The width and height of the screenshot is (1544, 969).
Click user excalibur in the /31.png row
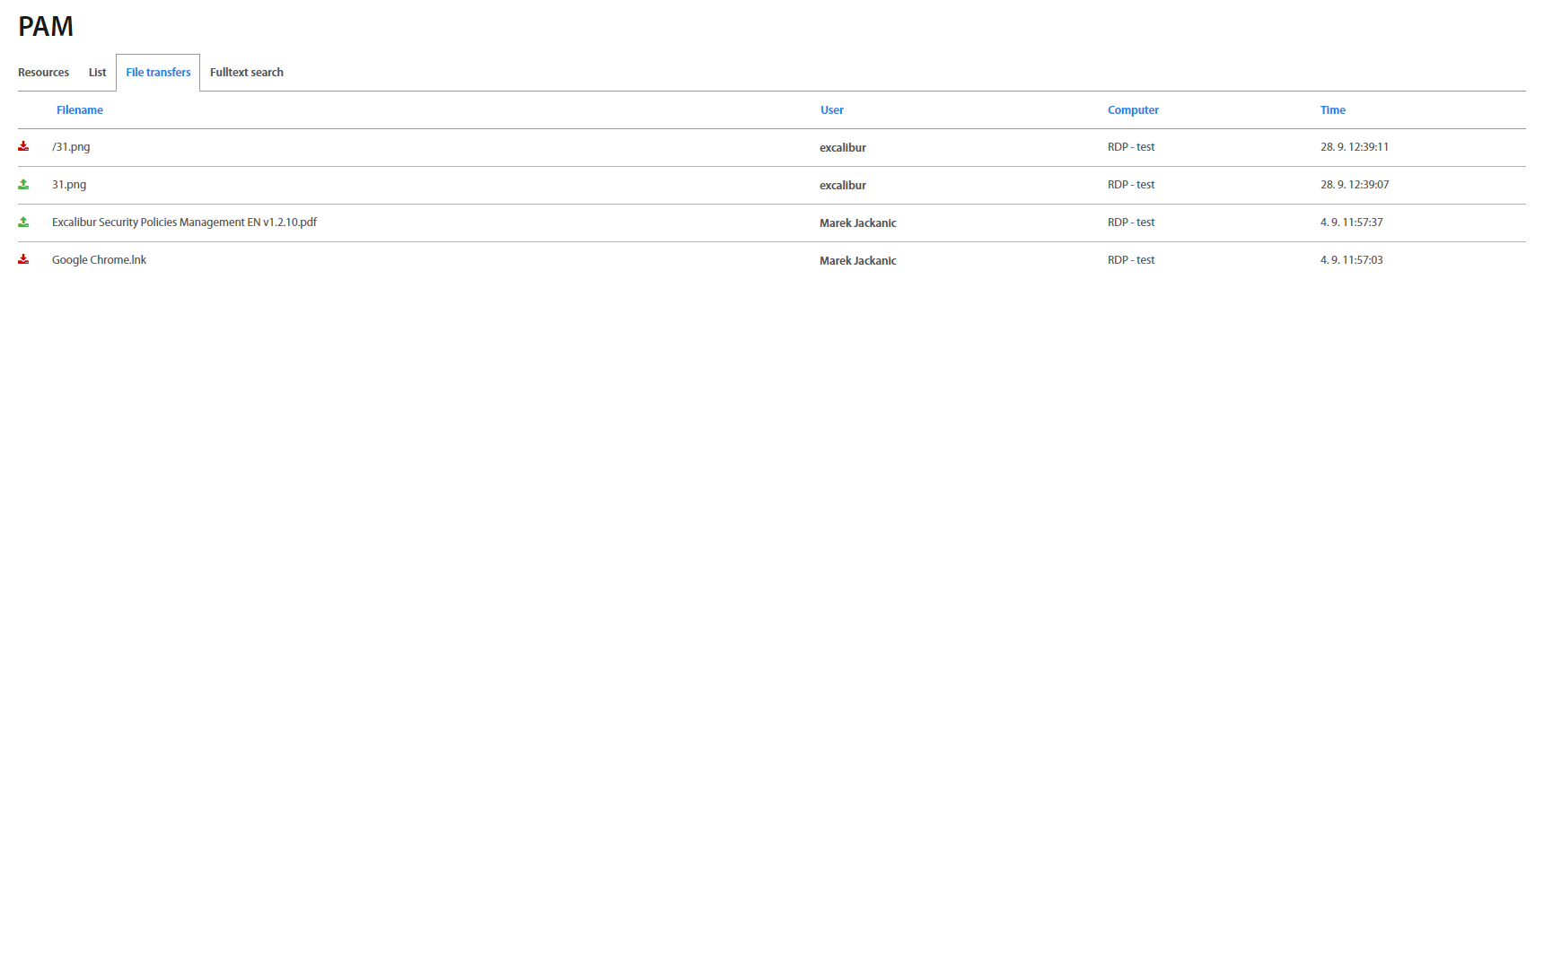pyautogui.click(x=842, y=148)
